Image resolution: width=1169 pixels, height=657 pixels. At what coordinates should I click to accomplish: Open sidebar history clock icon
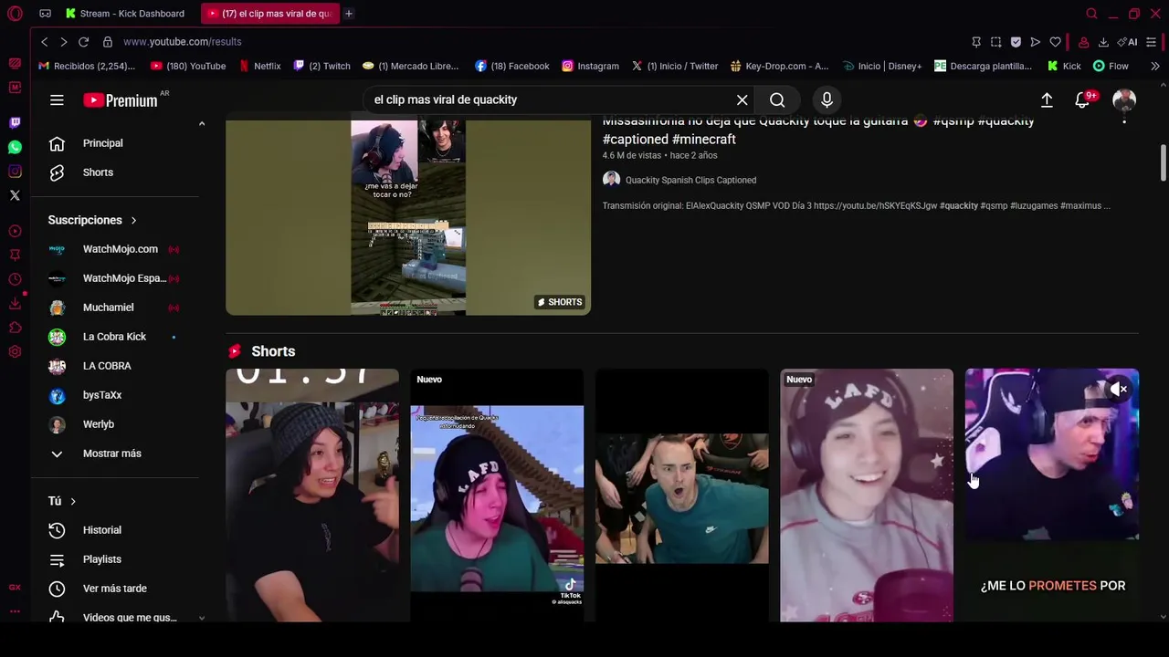pos(15,279)
